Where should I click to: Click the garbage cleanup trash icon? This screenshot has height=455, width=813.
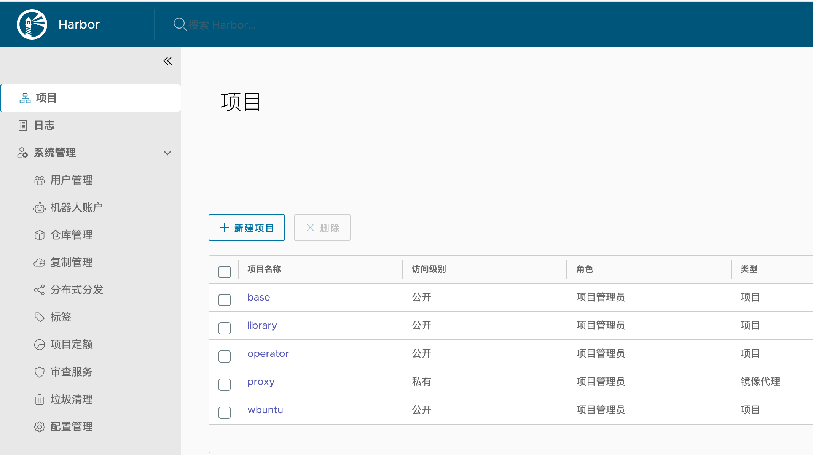(40, 399)
